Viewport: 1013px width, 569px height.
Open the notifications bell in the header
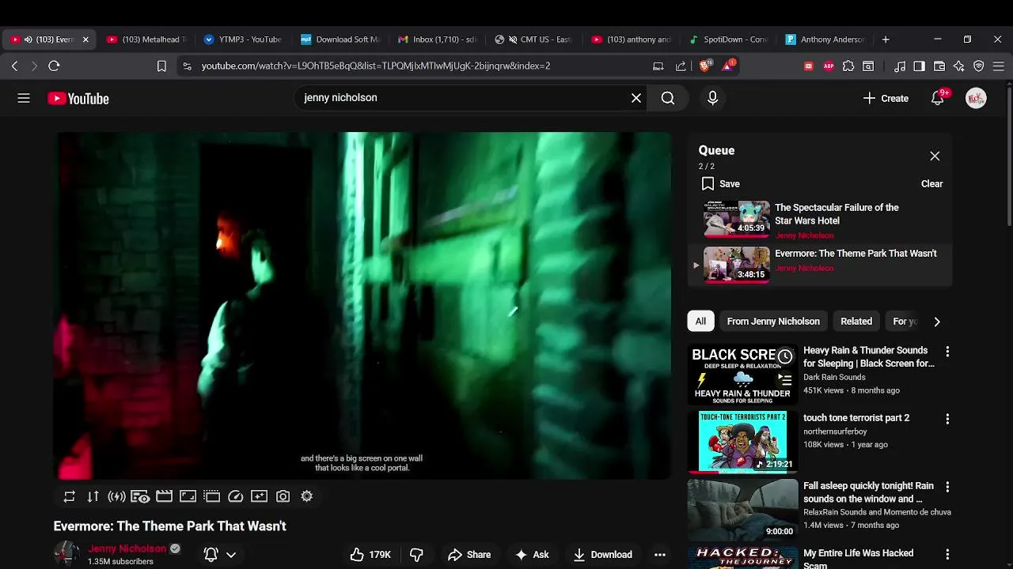point(938,98)
